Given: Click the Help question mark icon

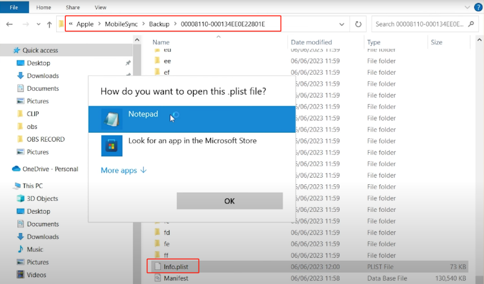Looking at the screenshot, I should [x=478, y=7].
